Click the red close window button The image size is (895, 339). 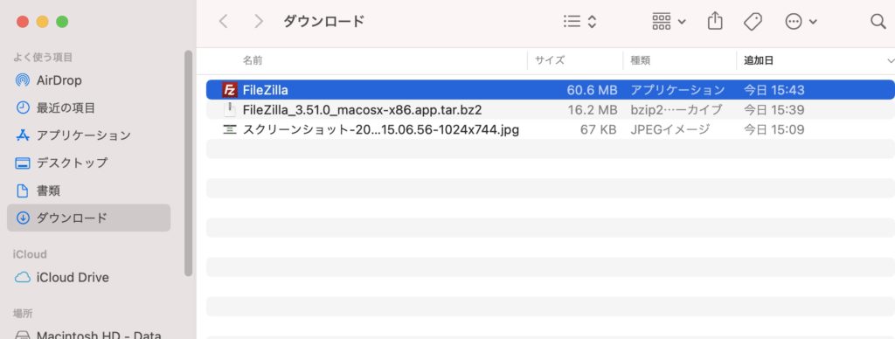tap(23, 22)
